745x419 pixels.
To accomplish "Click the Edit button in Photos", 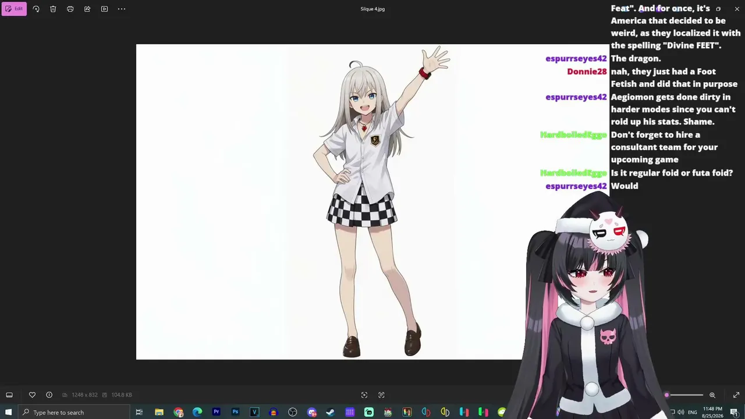I will pyautogui.click(x=14, y=9).
